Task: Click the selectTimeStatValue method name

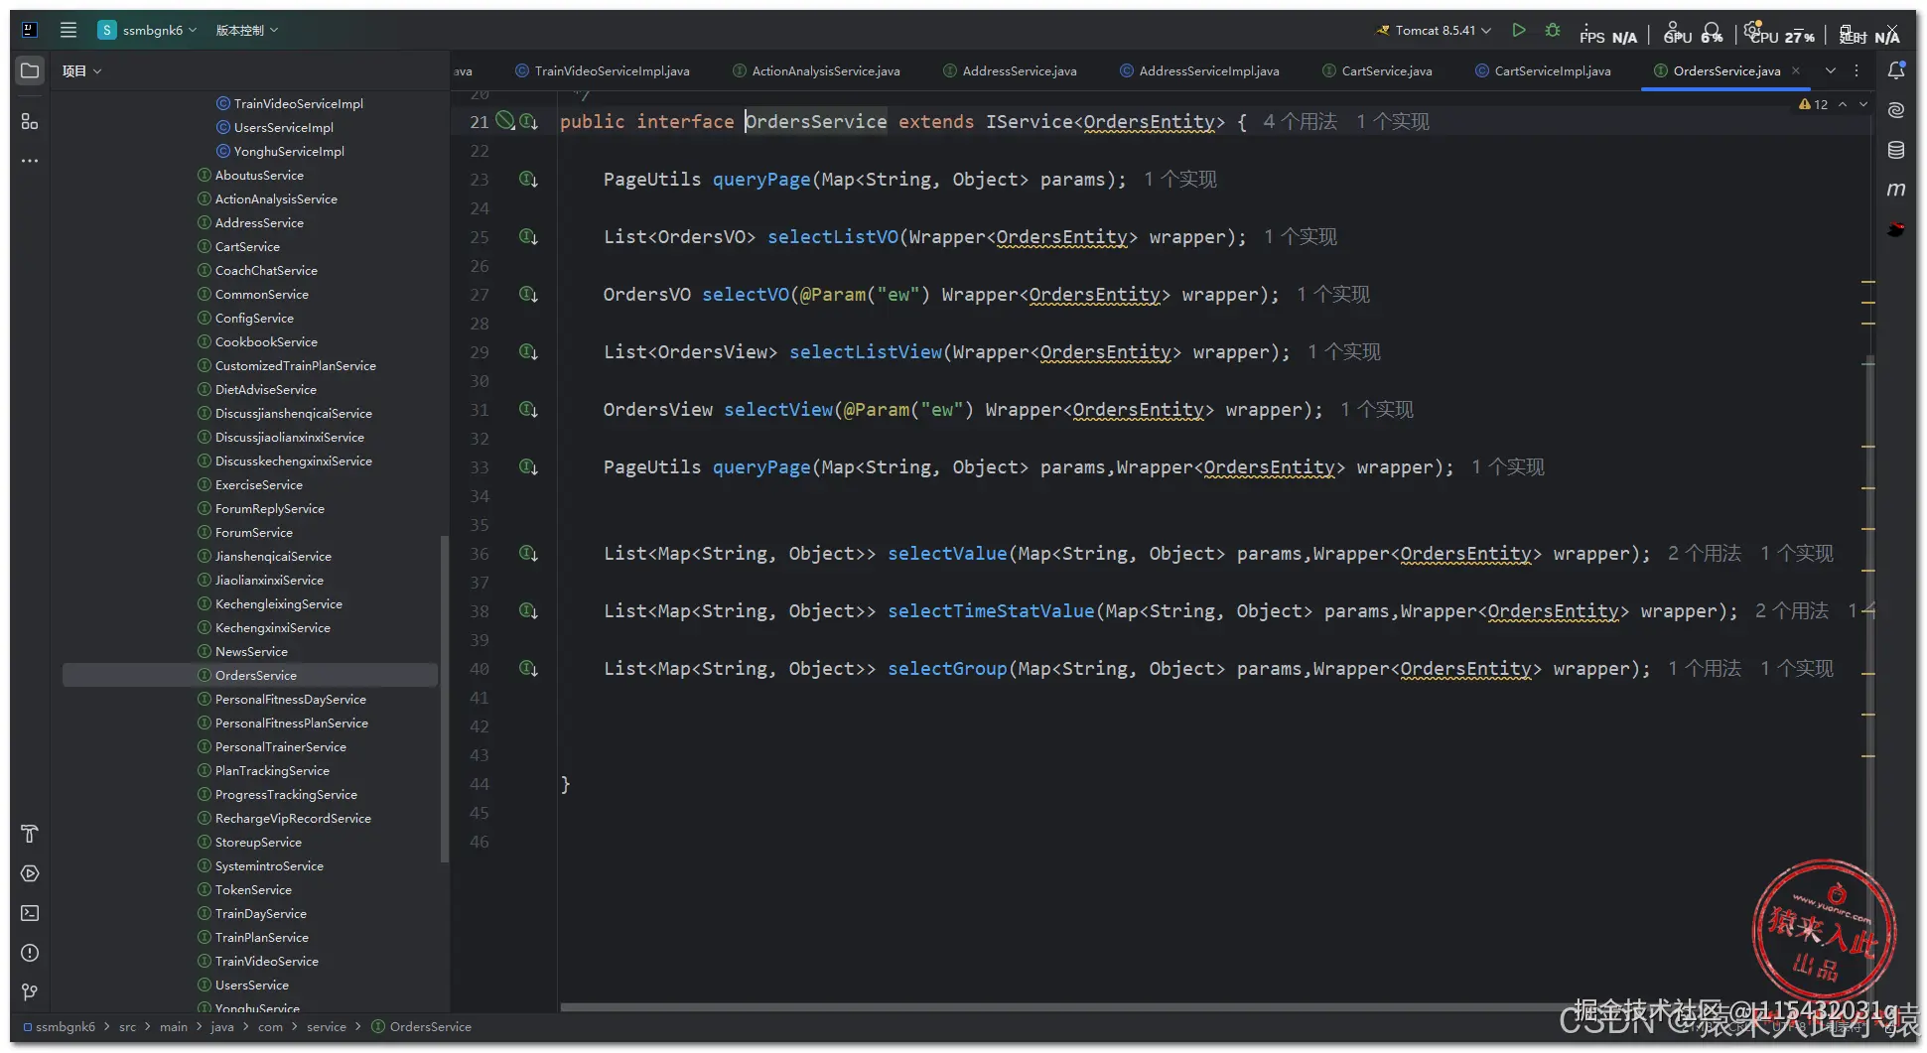Action: [x=991, y=611]
